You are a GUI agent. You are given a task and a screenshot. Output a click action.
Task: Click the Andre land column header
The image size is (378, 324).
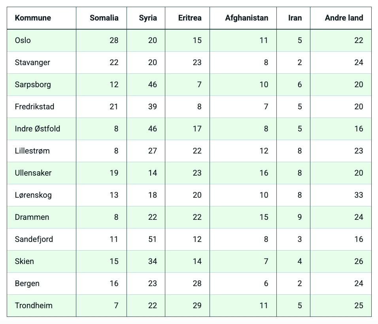(x=344, y=18)
